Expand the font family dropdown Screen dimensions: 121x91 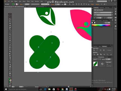[x=112, y=13]
